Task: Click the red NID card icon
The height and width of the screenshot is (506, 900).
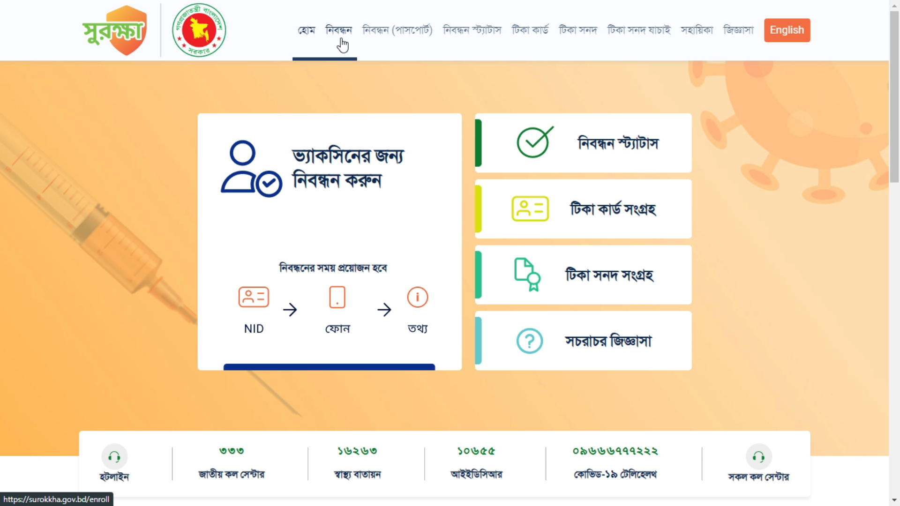Action: tap(254, 297)
